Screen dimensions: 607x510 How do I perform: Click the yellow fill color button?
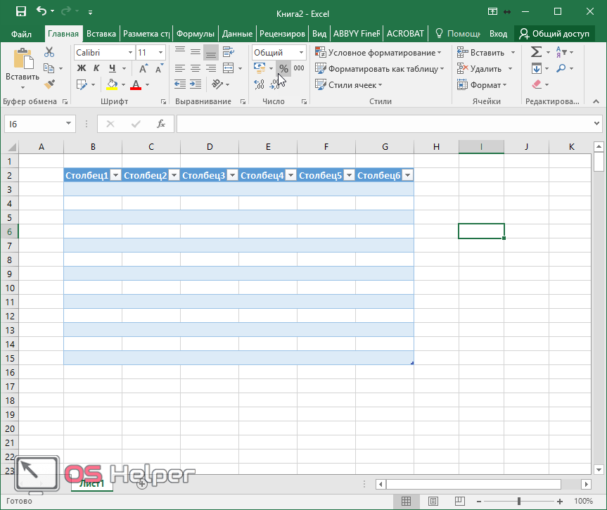112,85
